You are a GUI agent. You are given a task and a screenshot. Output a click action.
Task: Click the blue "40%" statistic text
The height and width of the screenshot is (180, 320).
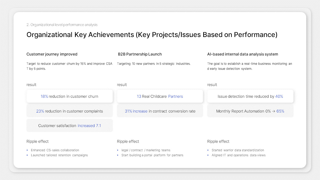pyautogui.click(x=279, y=96)
